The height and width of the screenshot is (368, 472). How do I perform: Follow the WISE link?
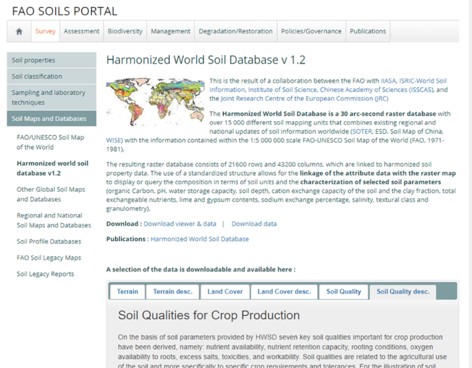tap(113, 140)
